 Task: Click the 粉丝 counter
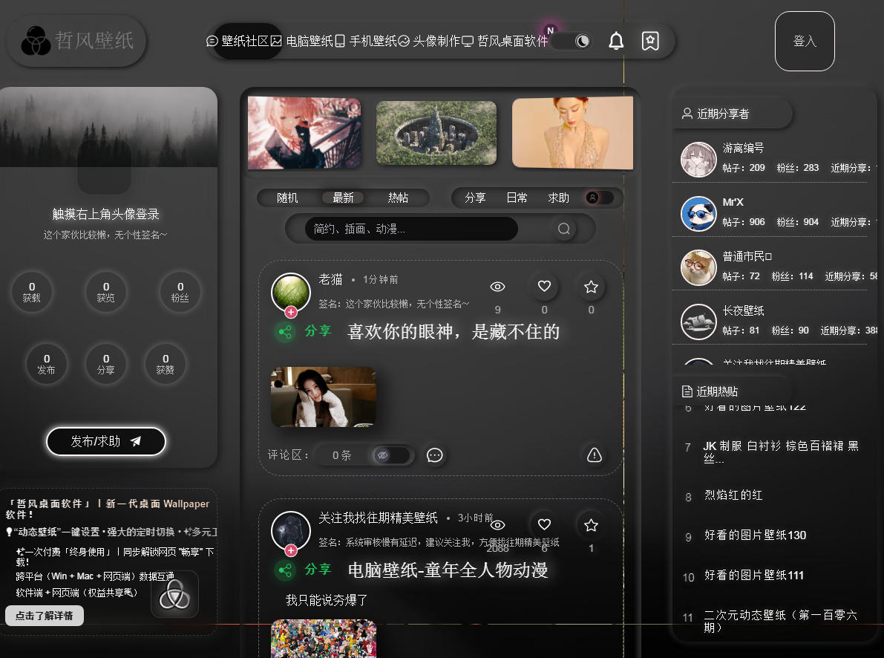pos(180,292)
